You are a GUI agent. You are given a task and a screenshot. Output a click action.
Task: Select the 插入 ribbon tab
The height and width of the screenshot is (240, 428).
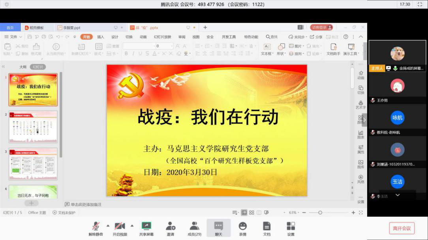(100, 37)
